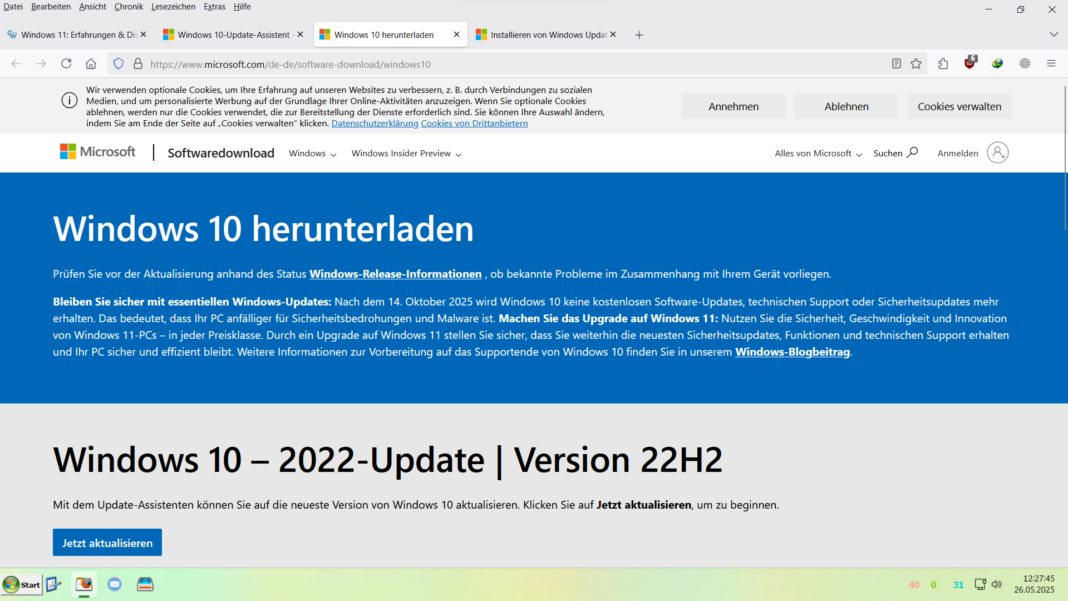Close the Installieren von Windows Updates tab
1068x601 pixels.
613,35
